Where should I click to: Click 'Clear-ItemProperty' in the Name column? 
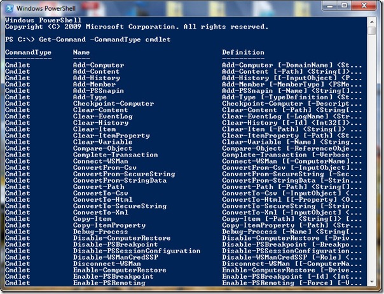coord(111,136)
